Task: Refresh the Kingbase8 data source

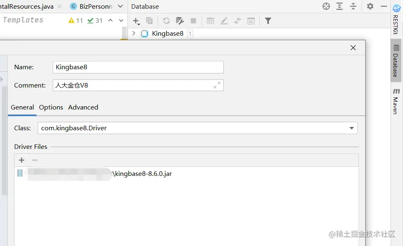Action: (166, 21)
